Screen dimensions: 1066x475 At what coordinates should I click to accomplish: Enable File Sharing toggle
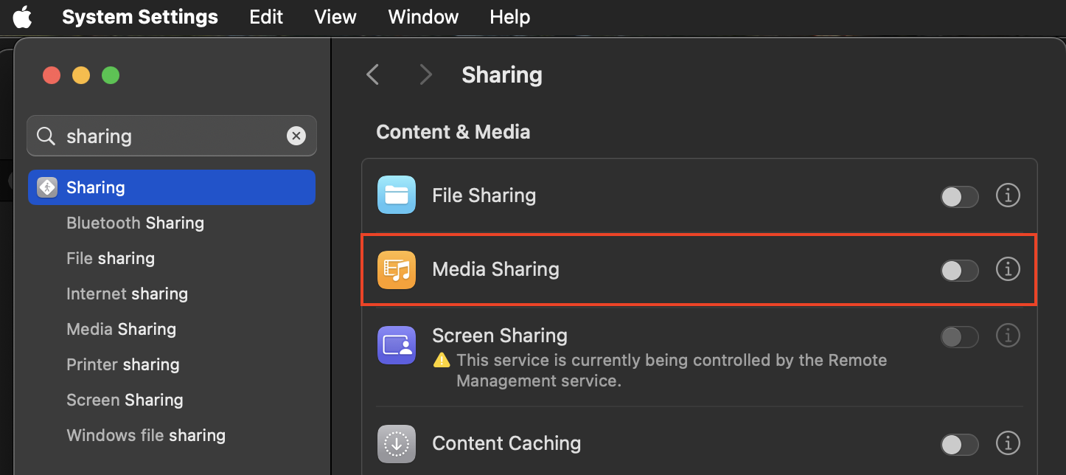(959, 196)
